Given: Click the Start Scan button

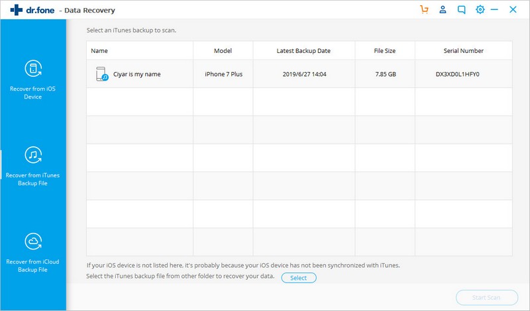Looking at the screenshot, I should pos(487,298).
